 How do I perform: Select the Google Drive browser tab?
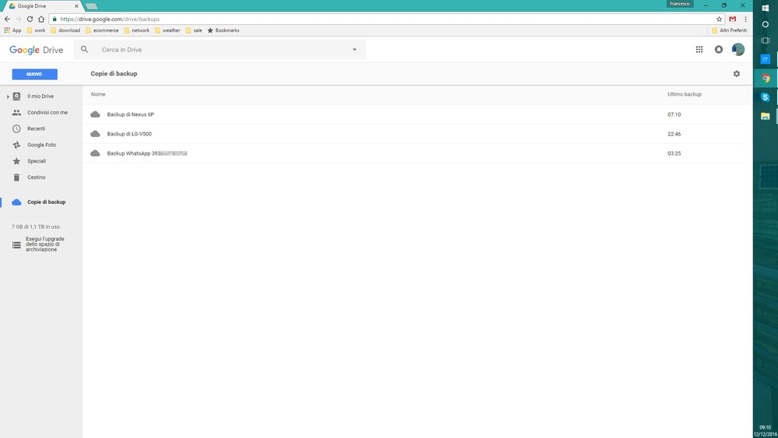point(42,6)
